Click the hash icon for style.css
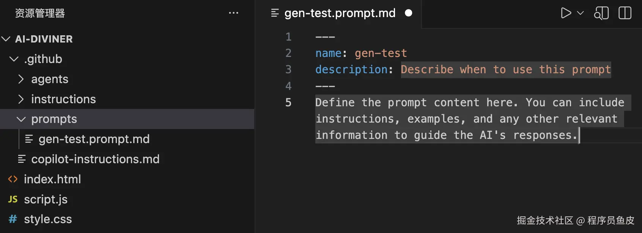 click(13, 219)
